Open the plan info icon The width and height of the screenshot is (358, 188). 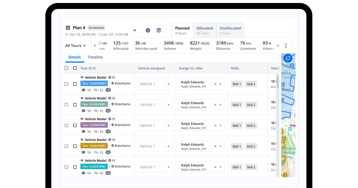[x=148, y=30]
